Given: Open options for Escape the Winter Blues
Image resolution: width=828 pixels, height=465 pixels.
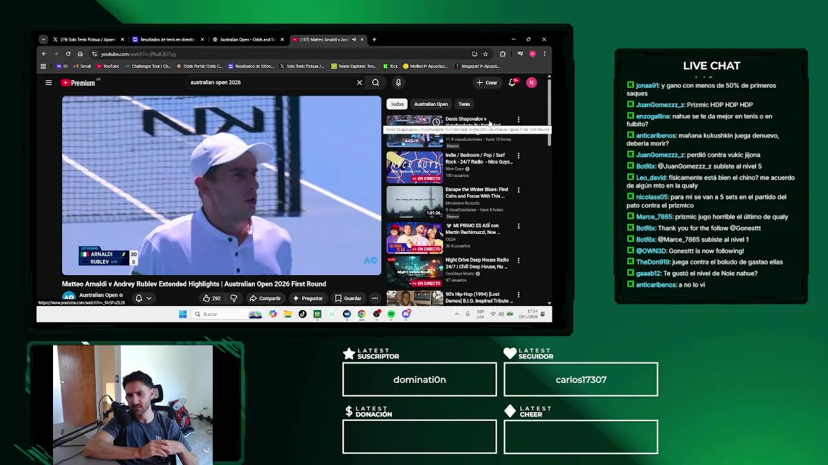Looking at the screenshot, I should 518,191.
